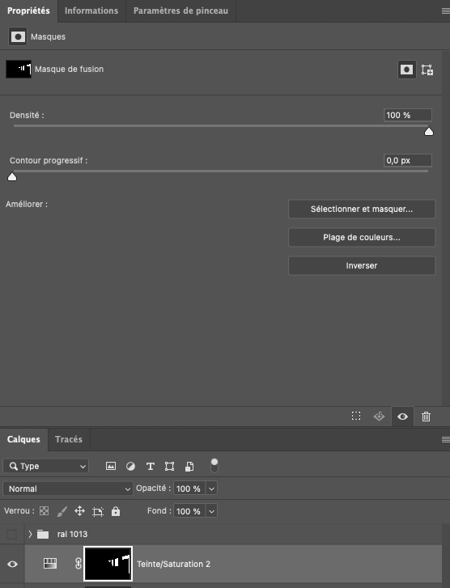Delete the mask with the trash icon
The height and width of the screenshot is (588, 450).
click(426, 417)
